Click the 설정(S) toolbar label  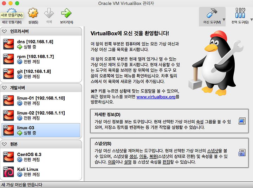33,22
